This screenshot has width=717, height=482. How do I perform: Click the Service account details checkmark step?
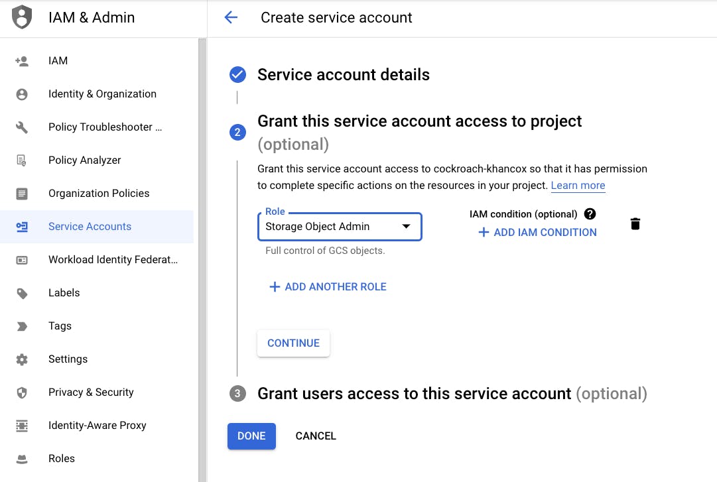[237, 74]
